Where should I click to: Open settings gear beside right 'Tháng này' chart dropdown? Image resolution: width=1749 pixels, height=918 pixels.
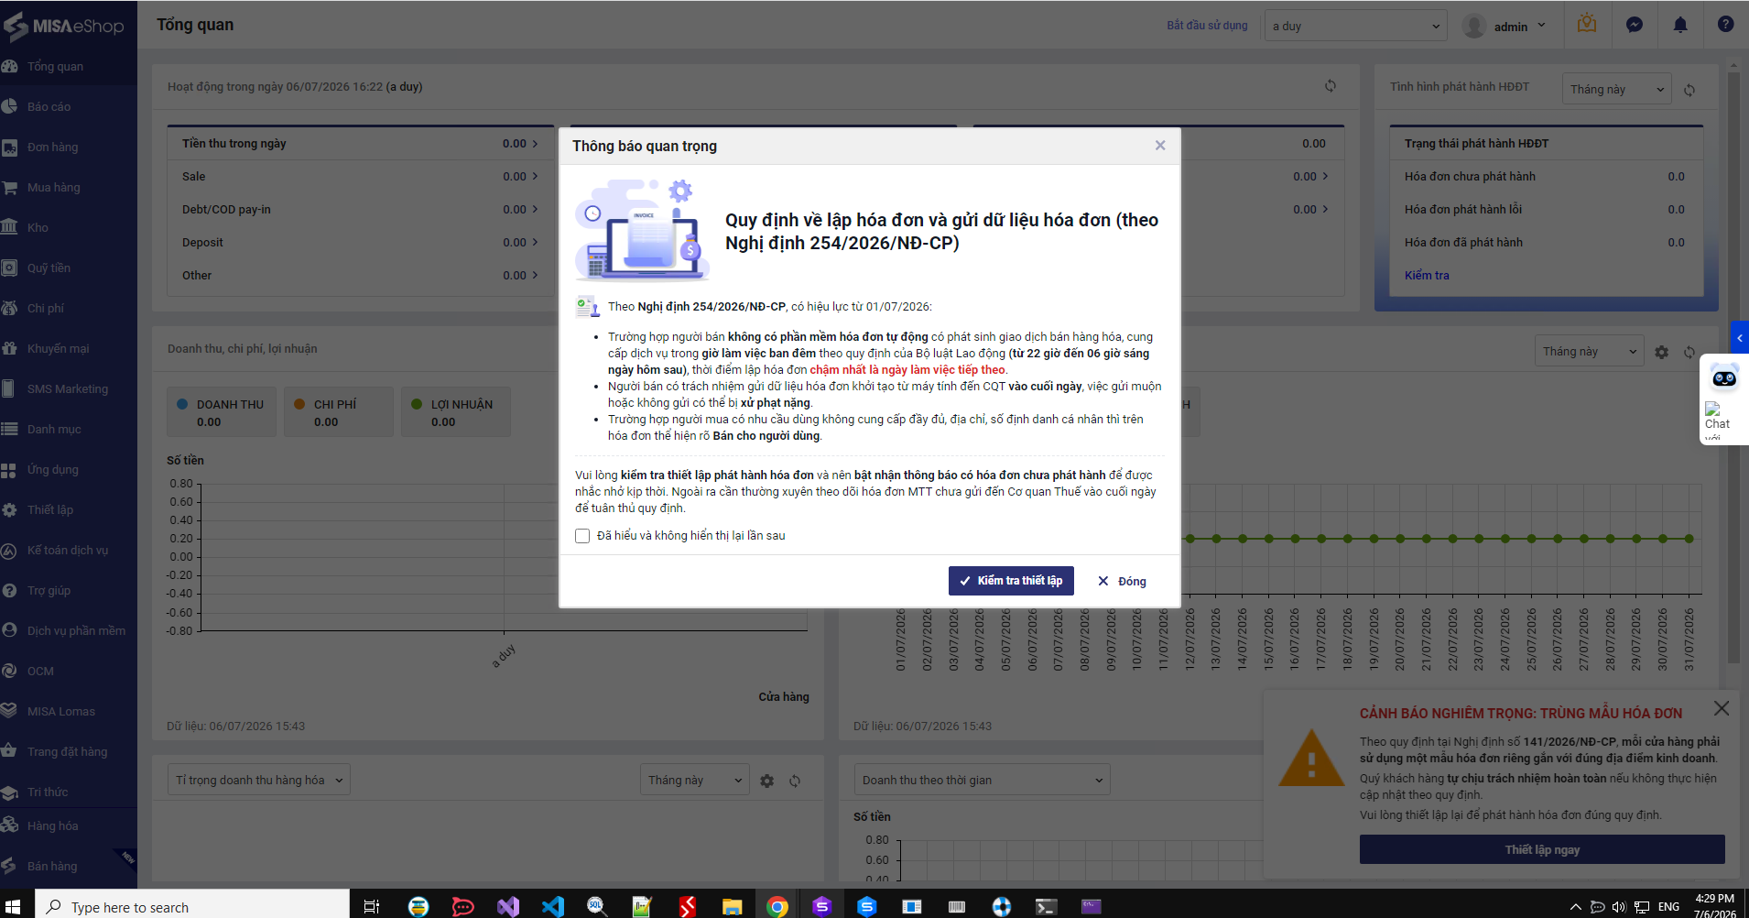(x=1662, y=352)
